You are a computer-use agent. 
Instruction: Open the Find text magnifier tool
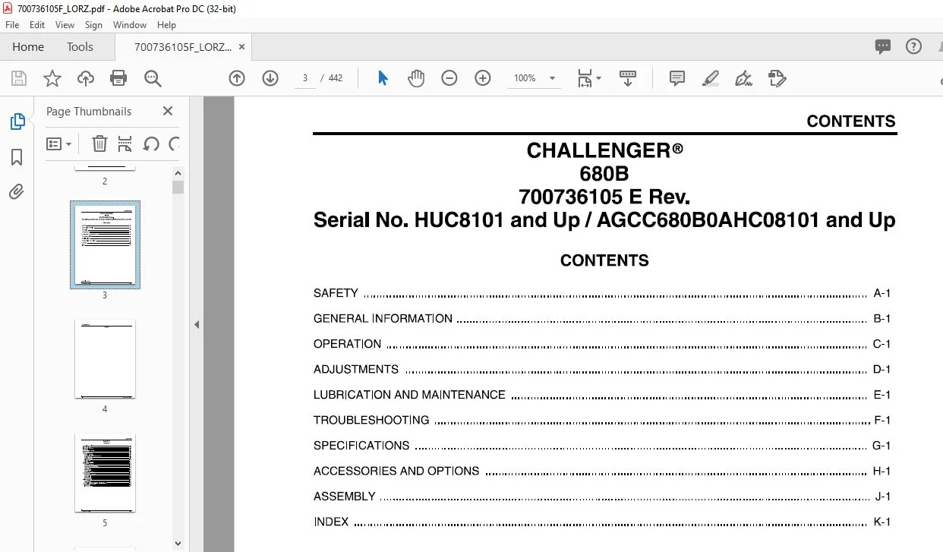click(x=153, y=78)
